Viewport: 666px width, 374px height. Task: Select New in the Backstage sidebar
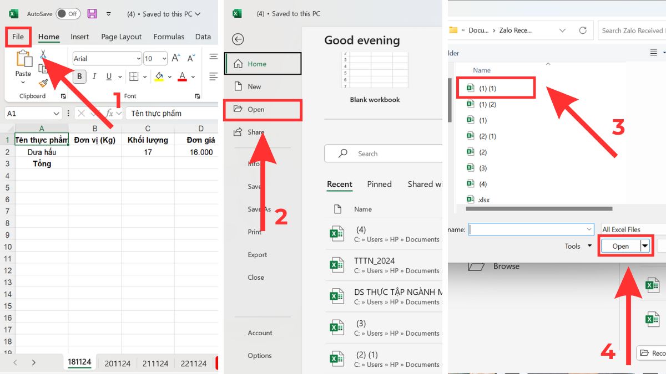click(263, 86)
